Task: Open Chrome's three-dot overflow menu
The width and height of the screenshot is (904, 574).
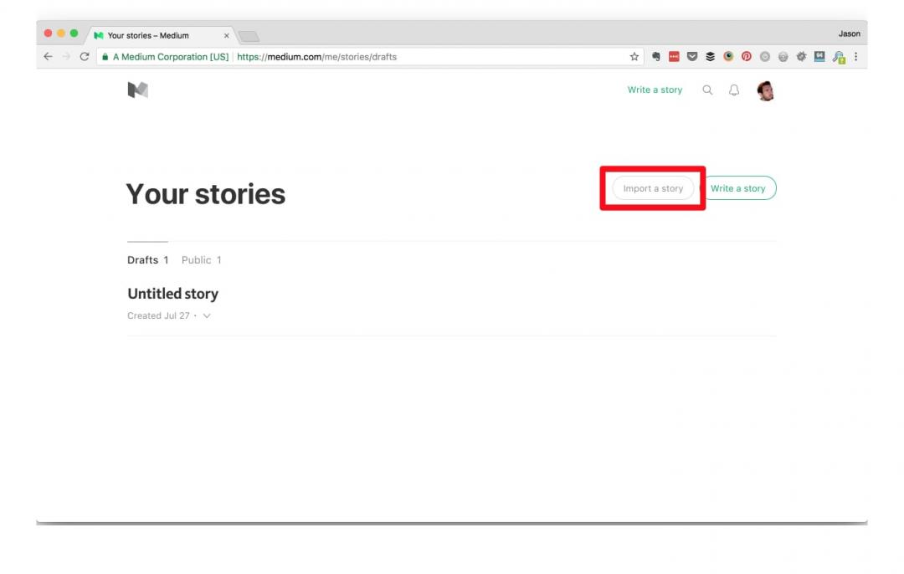Action: click(x=855, y=56)
